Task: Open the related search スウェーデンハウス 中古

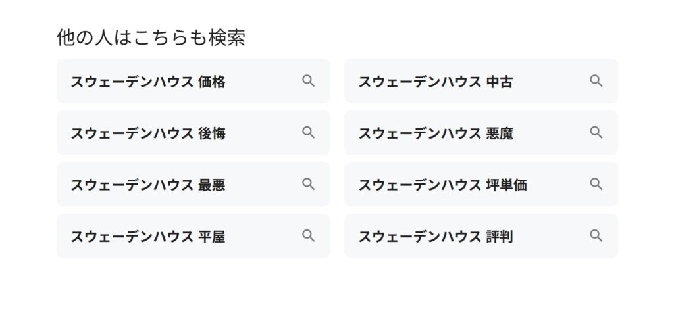Action: tap(481, 81)
